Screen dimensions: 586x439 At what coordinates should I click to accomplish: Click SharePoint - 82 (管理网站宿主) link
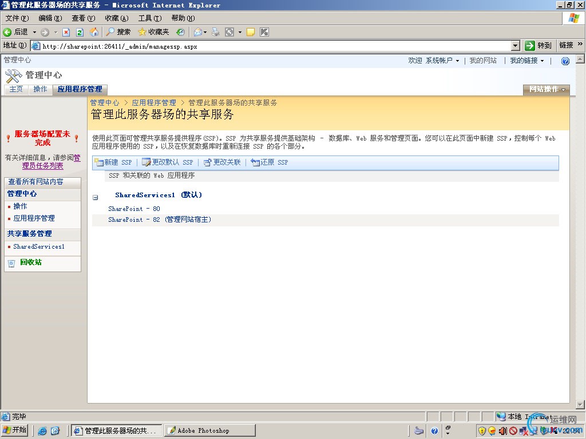pos(160,219)
